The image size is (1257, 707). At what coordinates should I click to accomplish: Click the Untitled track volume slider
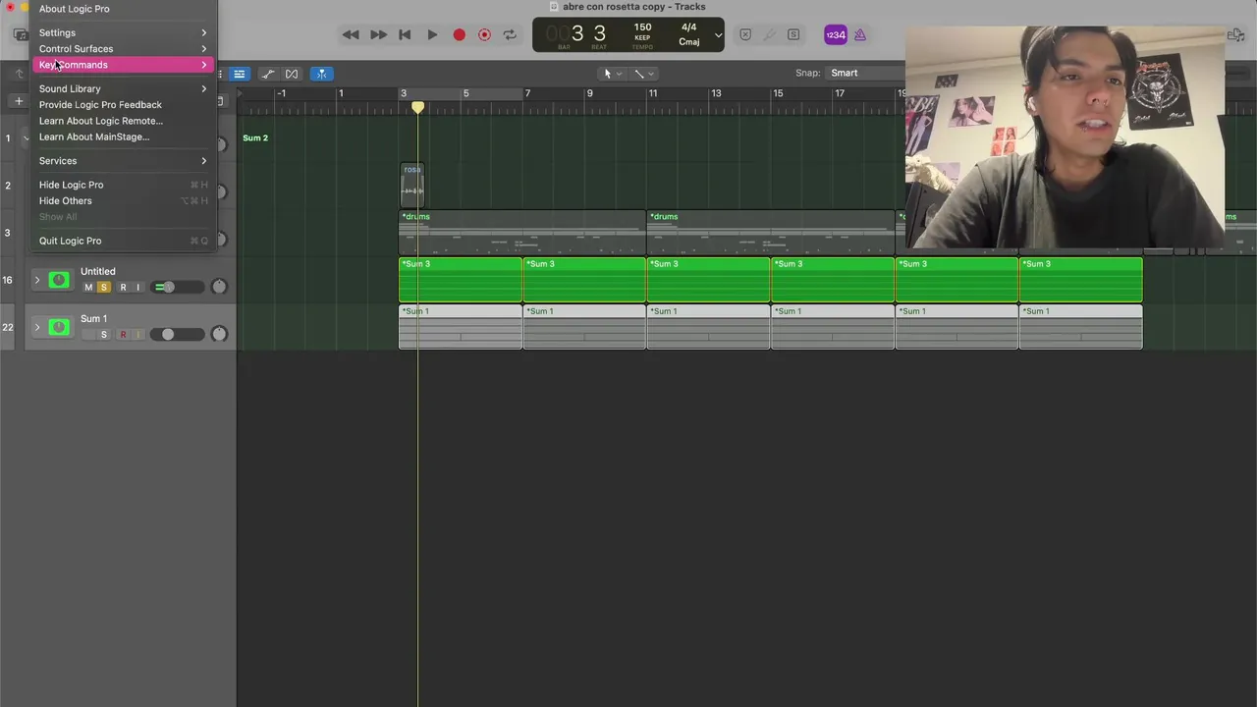pos(177,288)
